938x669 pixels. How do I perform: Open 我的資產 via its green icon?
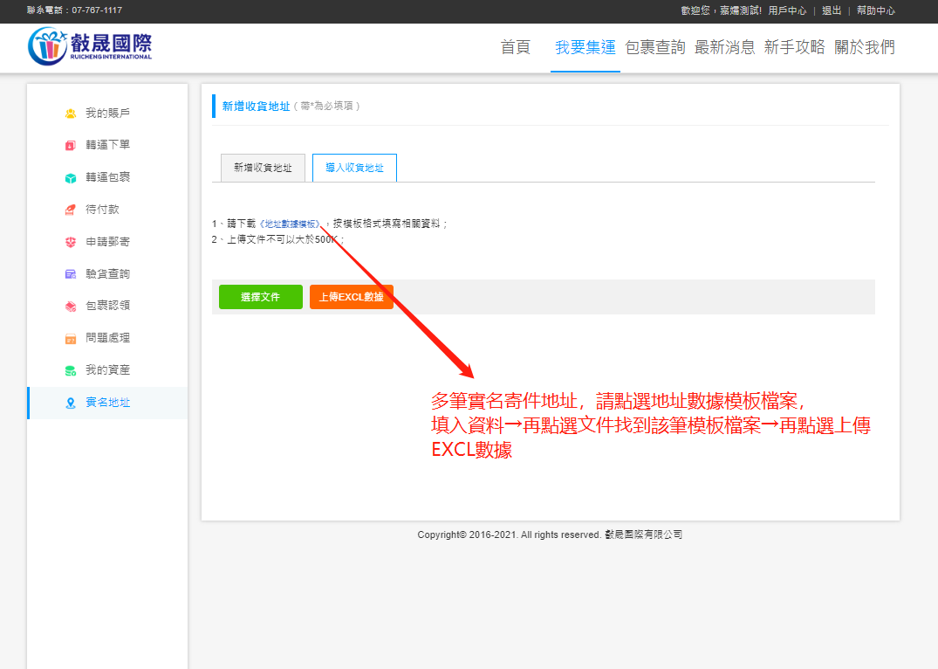(71, 370)
